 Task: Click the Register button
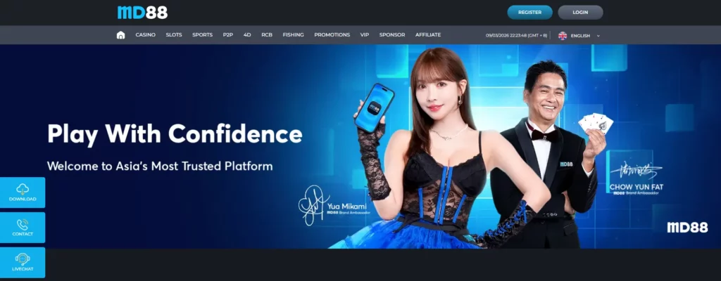[529, 13]
